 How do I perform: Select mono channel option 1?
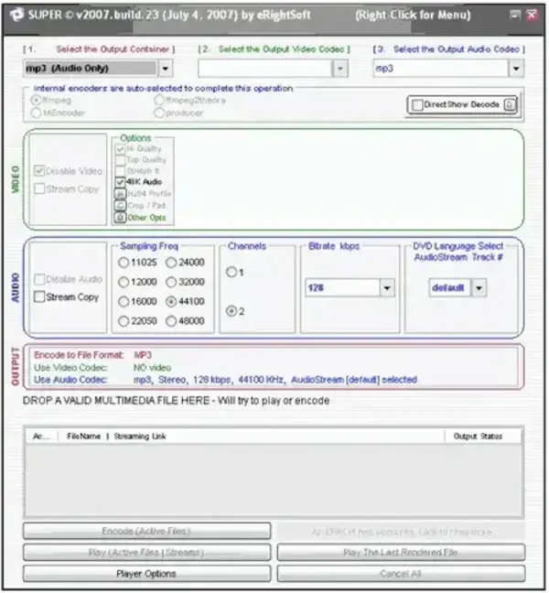pos(231,272)
